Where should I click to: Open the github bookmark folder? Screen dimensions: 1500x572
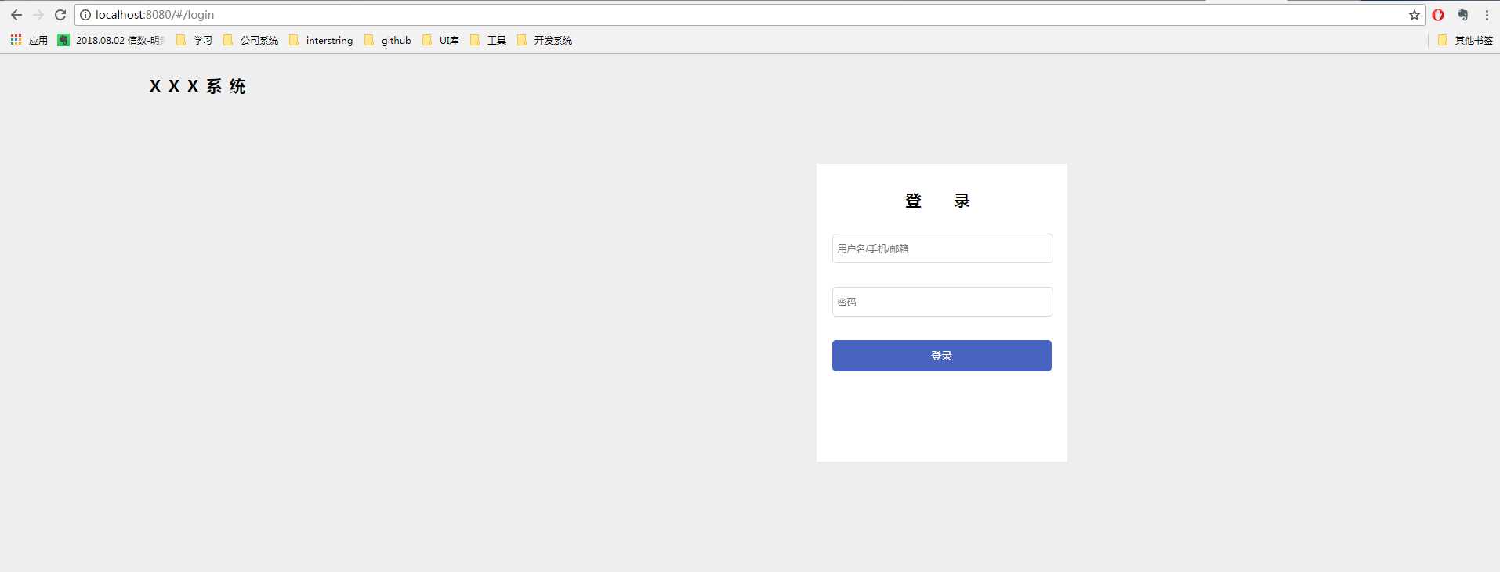388,40
